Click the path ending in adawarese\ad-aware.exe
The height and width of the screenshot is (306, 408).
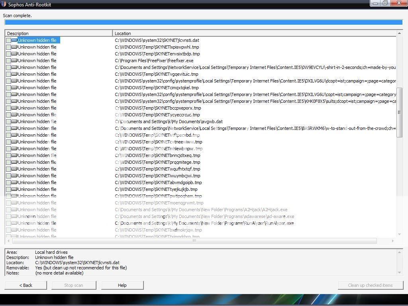(x=204, y=216)
